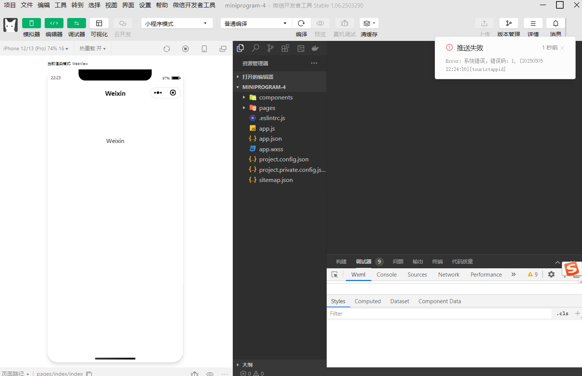Open the hot reload (热重载) dropdown
This screenshot has width=582, height=376.
click(93, 48)
